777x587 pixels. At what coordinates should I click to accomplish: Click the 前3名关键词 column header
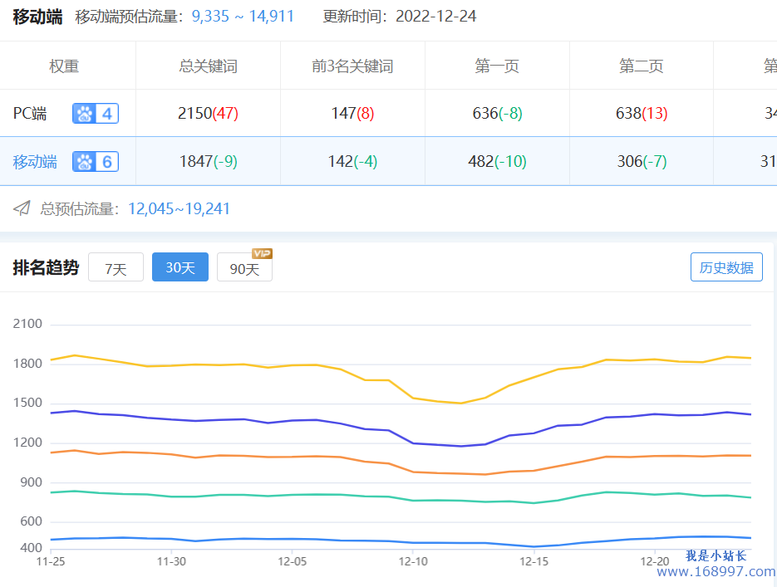tap(352, 66)
